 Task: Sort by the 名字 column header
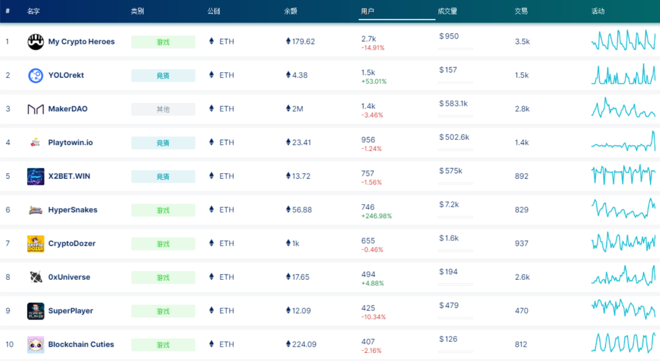coord(33,11)
